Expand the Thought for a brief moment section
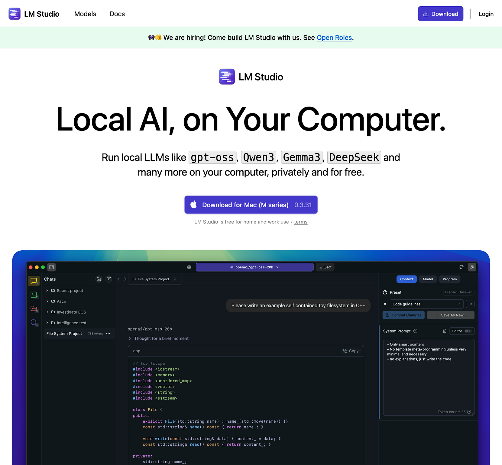The image size is (502, 465). tap(130, 338)
